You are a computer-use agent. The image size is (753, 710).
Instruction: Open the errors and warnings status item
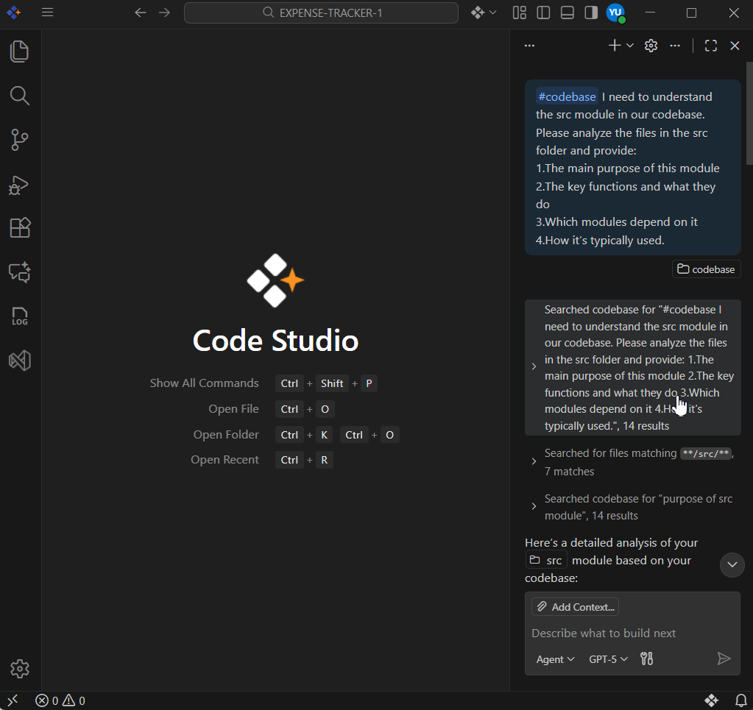click(x=60, y=701)
